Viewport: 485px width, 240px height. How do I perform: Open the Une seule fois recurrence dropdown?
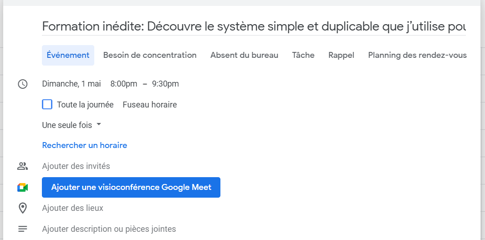pyautogui.click(x=71, y=125)
